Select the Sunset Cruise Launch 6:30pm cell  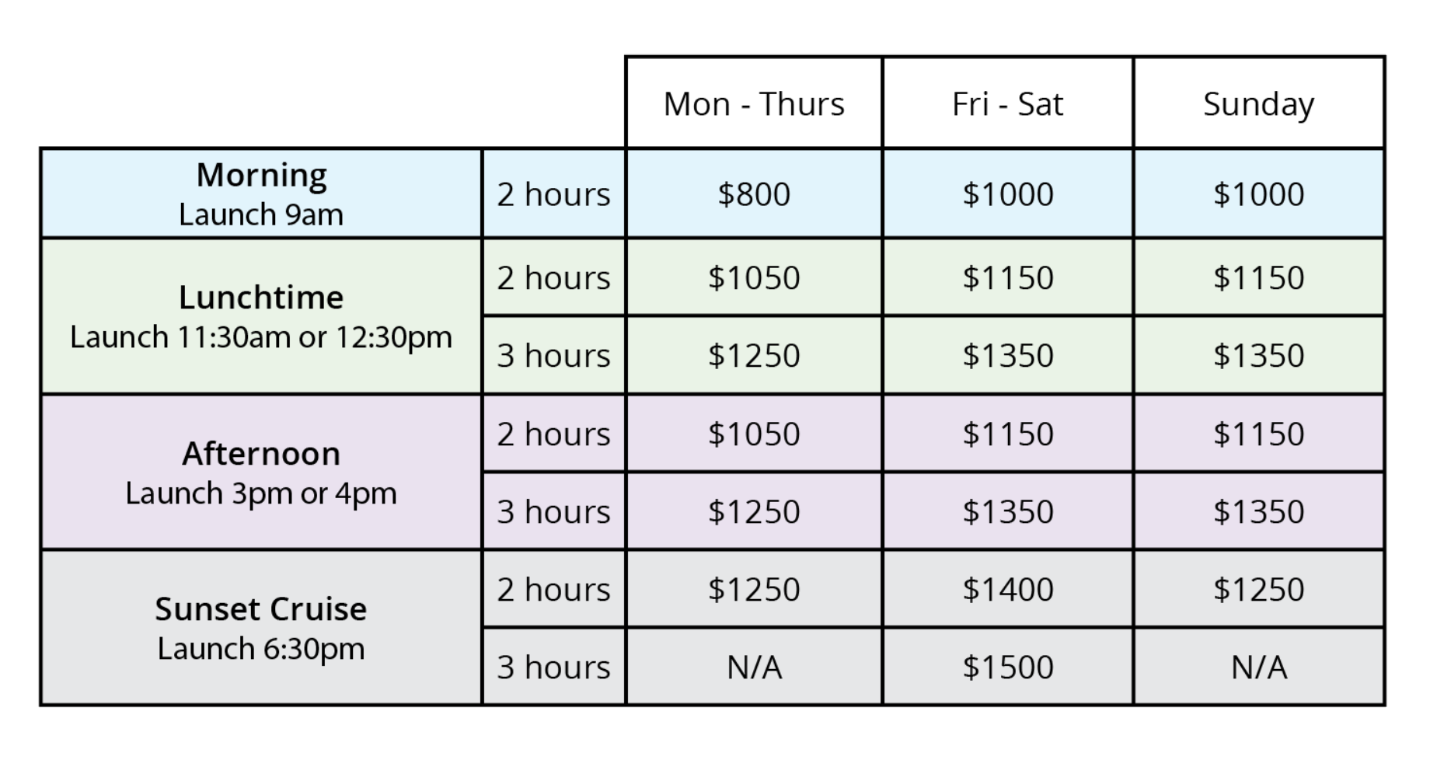click(261, 628)
